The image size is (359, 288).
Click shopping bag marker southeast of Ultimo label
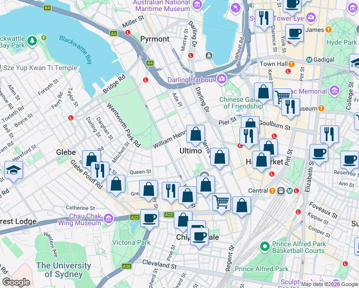coord(219,158)
